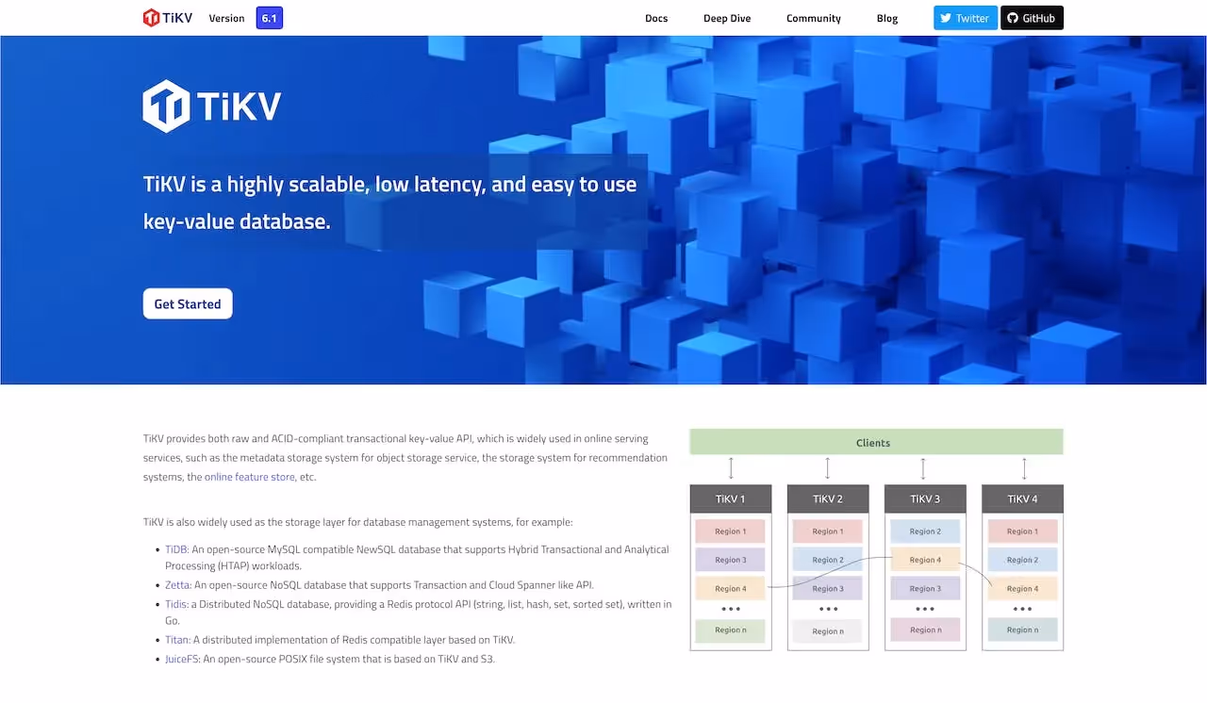Open the Zetta project link
Viewport: 1207px width, 703px height.
click(x=177, y=584)
